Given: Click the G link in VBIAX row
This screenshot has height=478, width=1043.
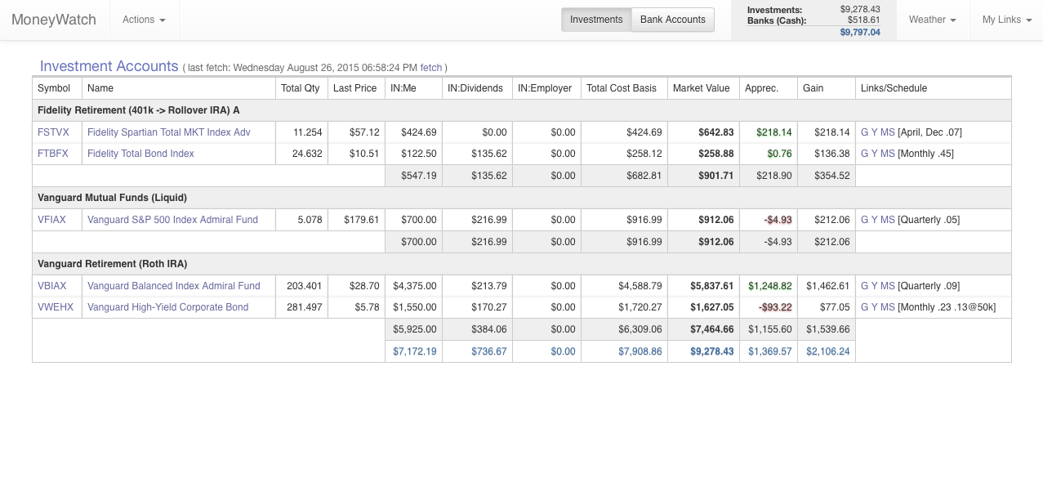Looking at the screenshot, I should [x=864, y=286].
